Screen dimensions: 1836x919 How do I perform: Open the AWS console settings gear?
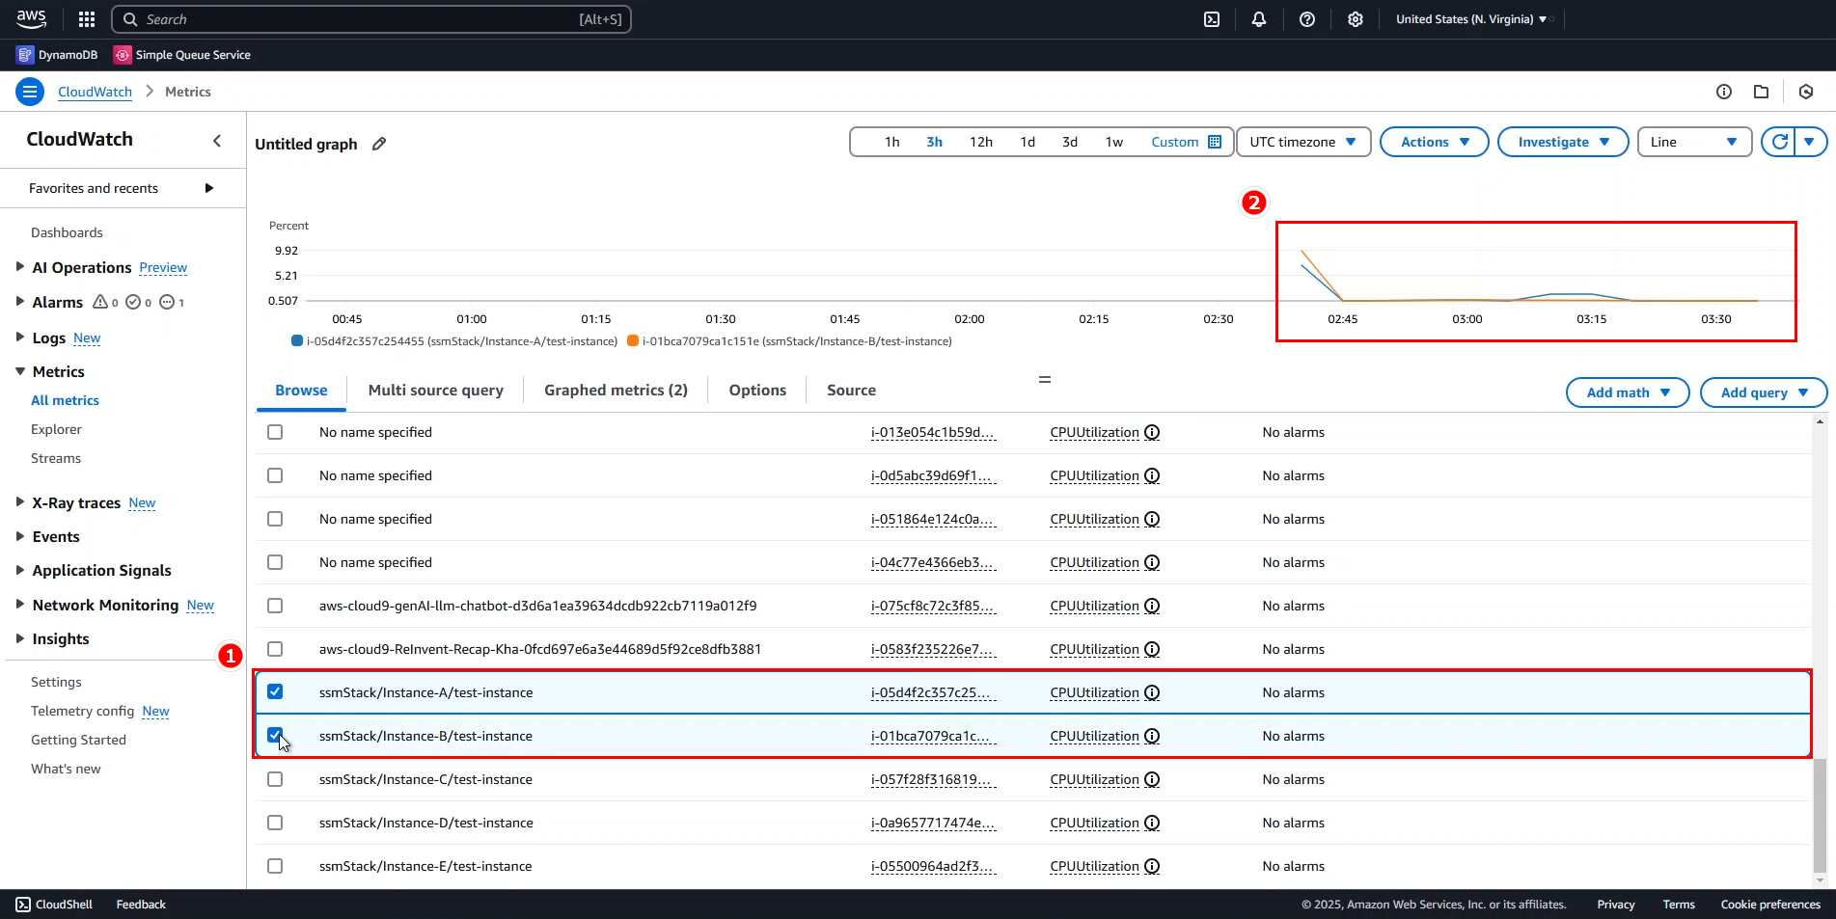click(1356, 19)
